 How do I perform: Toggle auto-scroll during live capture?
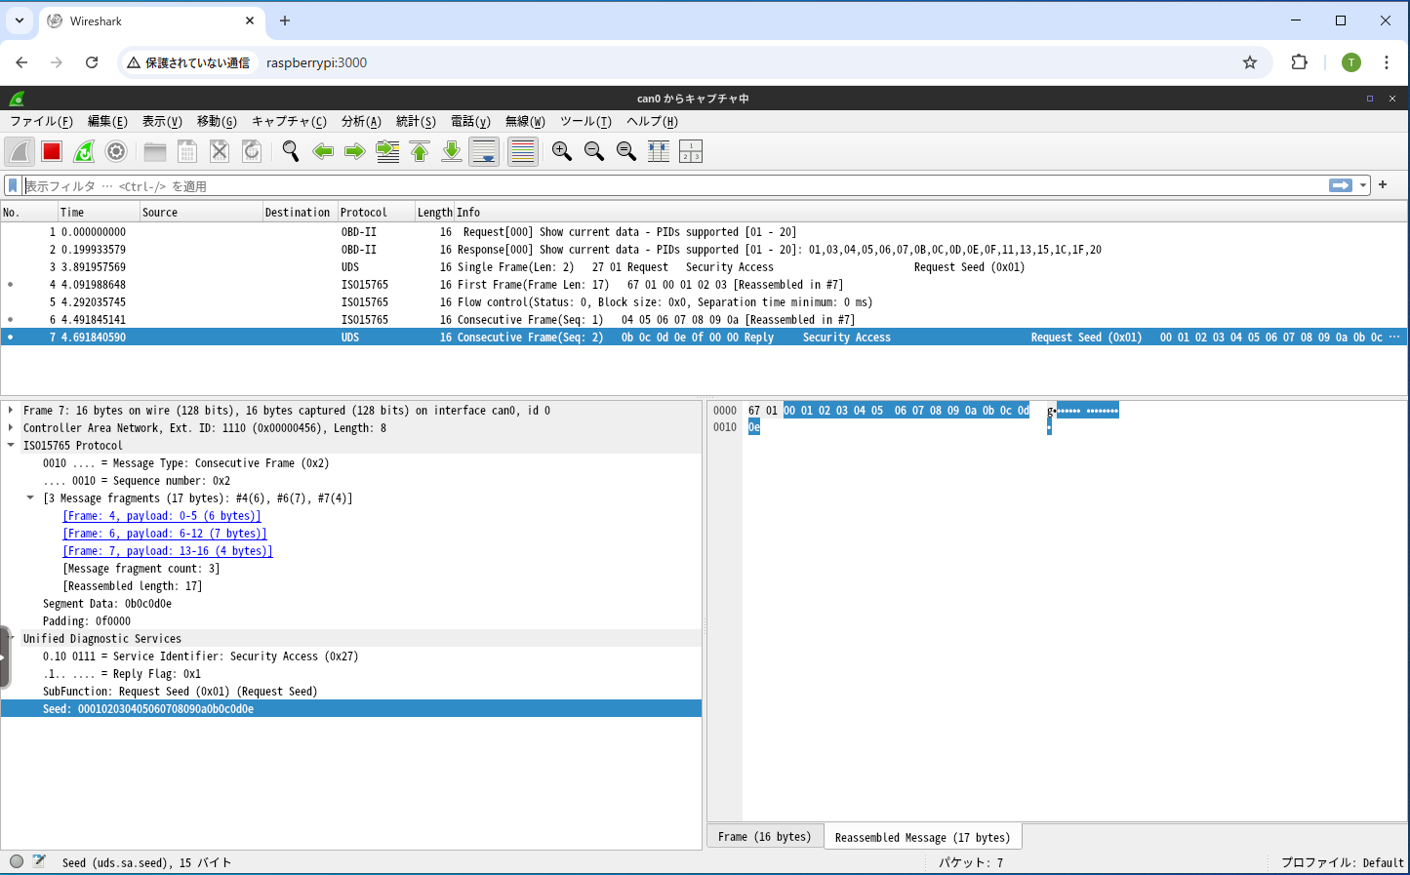(483, 151)
